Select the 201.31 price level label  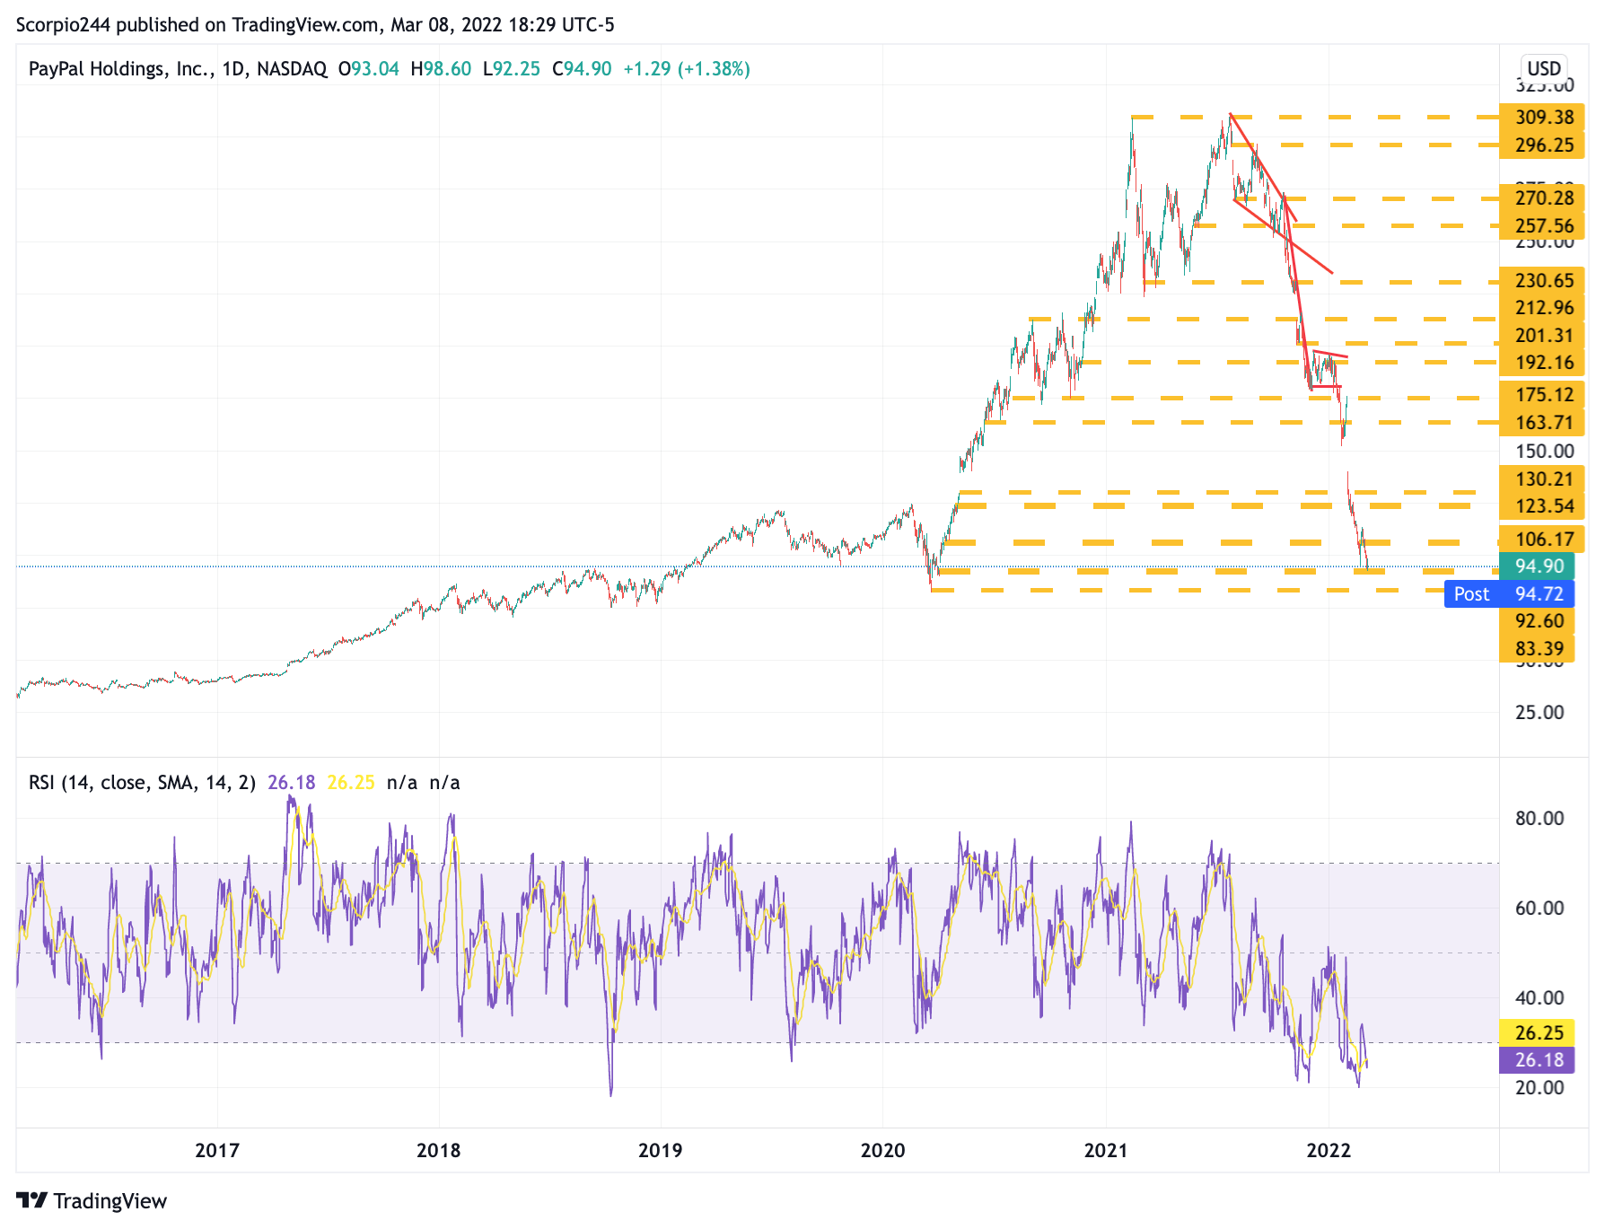[1543, 336]
